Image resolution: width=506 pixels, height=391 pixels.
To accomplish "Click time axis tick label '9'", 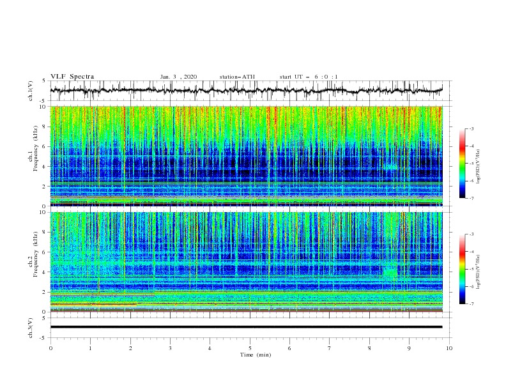I will click(409, 348).
